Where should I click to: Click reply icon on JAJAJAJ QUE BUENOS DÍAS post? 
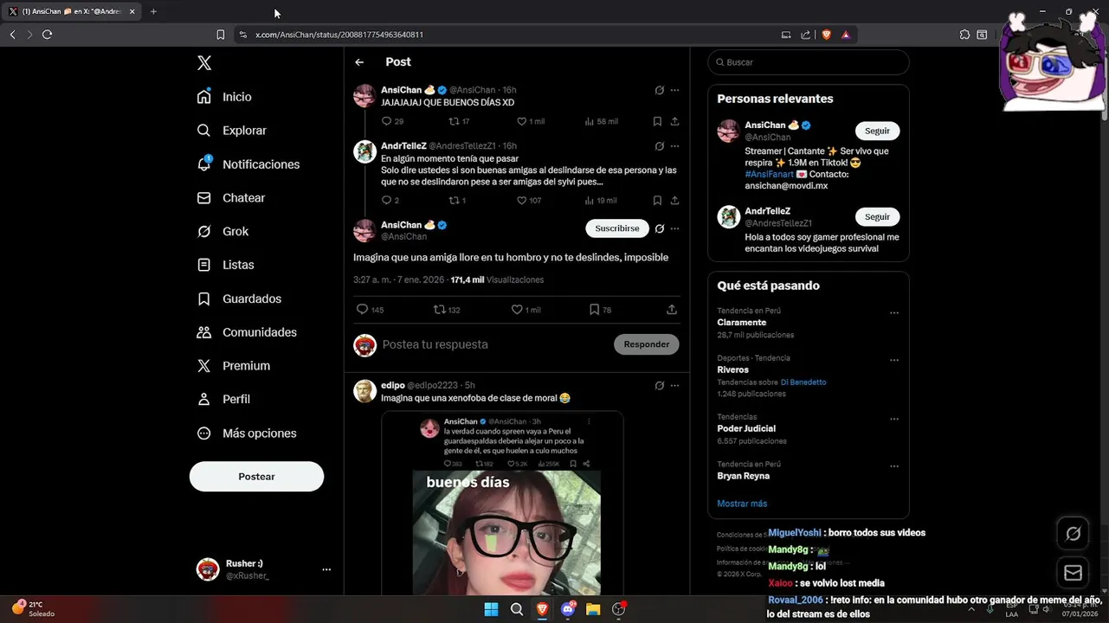click(x=387, y=121)
